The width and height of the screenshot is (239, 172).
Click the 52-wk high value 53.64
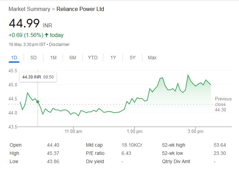[x=219, y=145]
